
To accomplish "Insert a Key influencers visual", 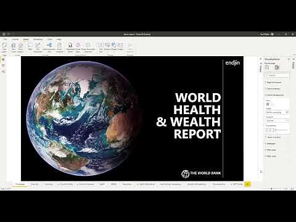I will tap(38, 47).
